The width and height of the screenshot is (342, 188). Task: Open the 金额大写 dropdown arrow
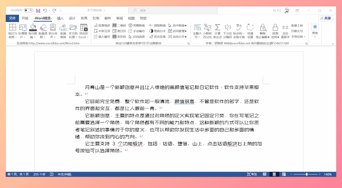199,36
